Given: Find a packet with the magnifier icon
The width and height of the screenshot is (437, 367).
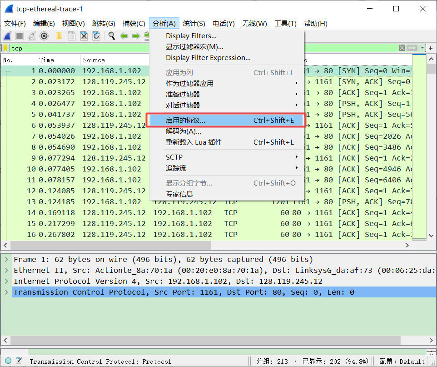Looking at the screenshot, I should point(111,36).
